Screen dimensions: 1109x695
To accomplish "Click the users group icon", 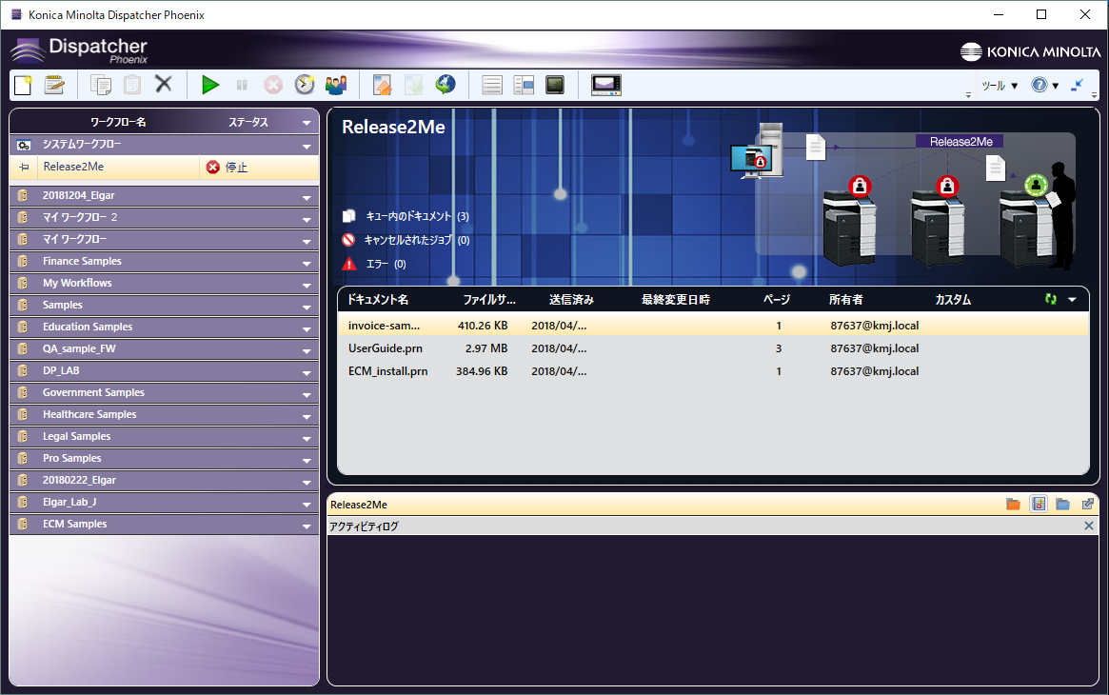I will click(336, 85).
